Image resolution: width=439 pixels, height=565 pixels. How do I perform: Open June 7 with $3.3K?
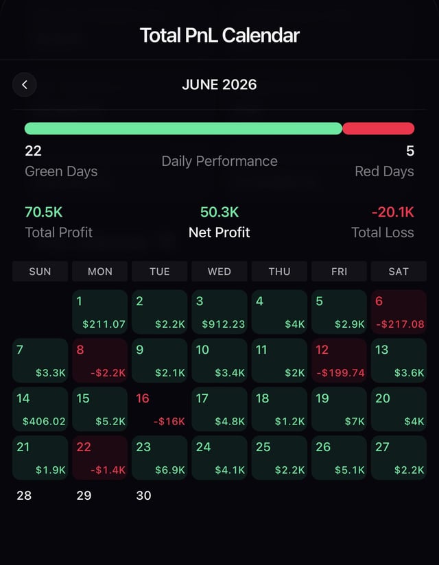tap(40, 361)
